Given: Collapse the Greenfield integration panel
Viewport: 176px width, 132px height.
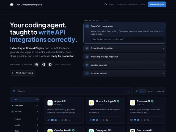Looking at the screenshot, I should (x=163, y=26).
